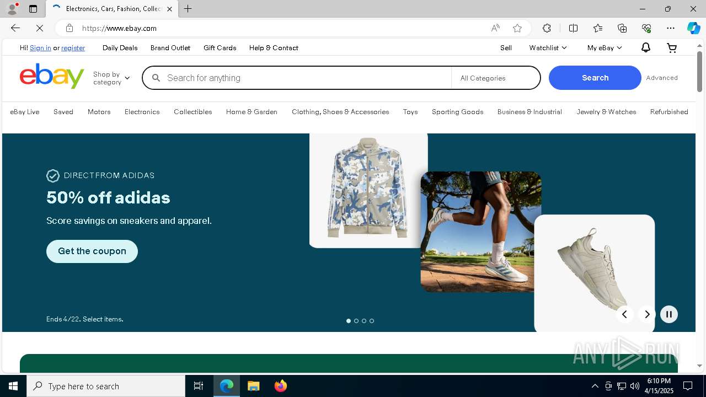Launch Firefox from the taskbar
This screenshot has height=397, width=706.
[281, 386]
